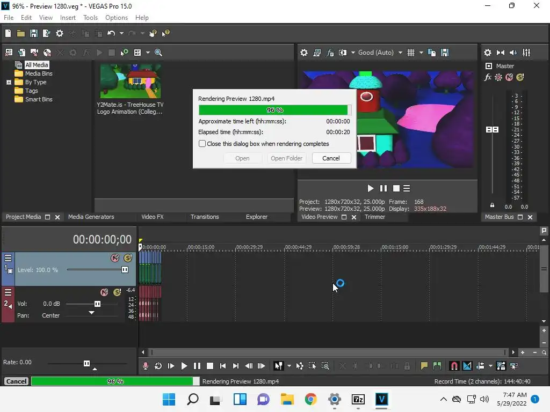Open preview quality Good (Auto) dropdown
The image size is (550, 412).
(380, 53)
